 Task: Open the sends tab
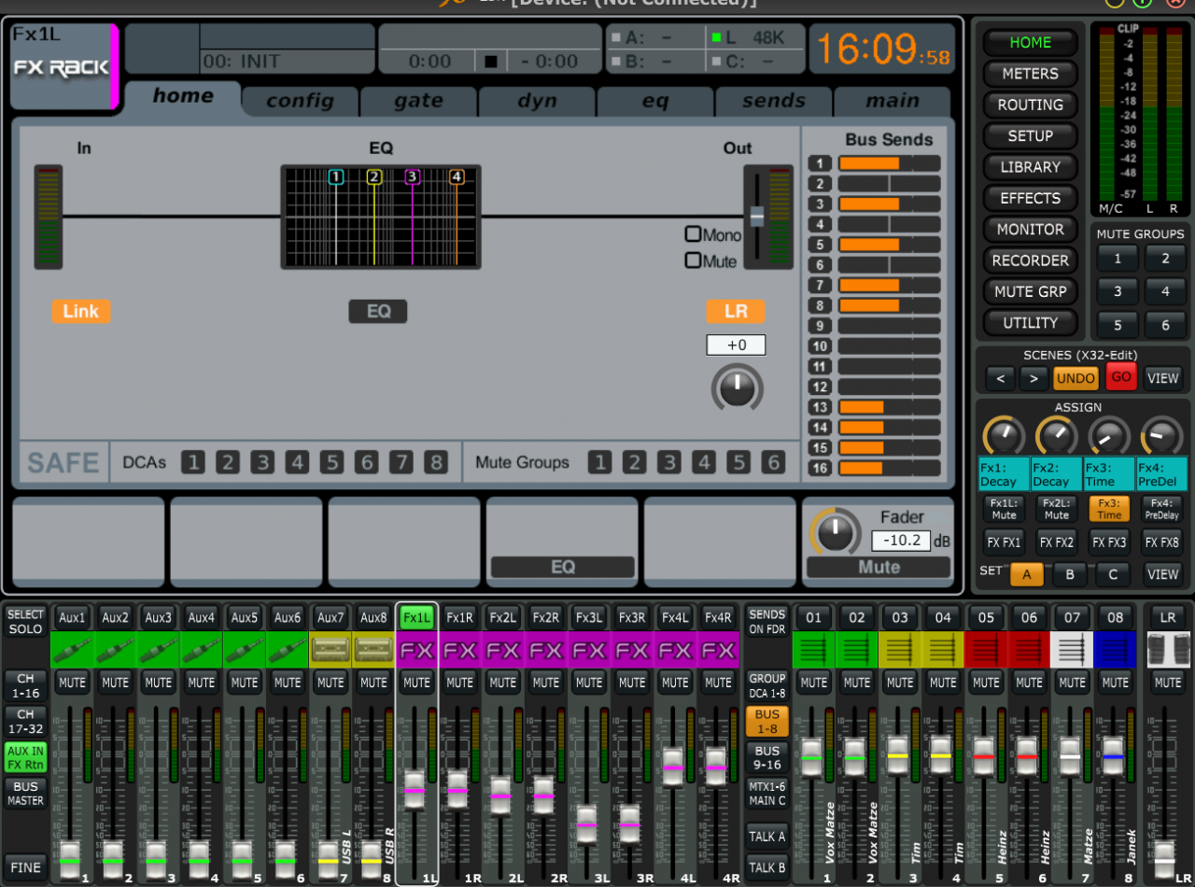click(774, 101)
